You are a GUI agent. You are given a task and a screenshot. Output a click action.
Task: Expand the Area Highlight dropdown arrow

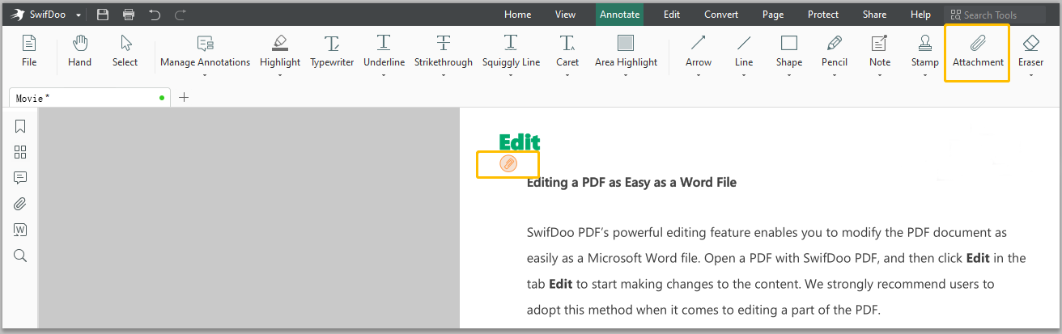tap(626, 75)
